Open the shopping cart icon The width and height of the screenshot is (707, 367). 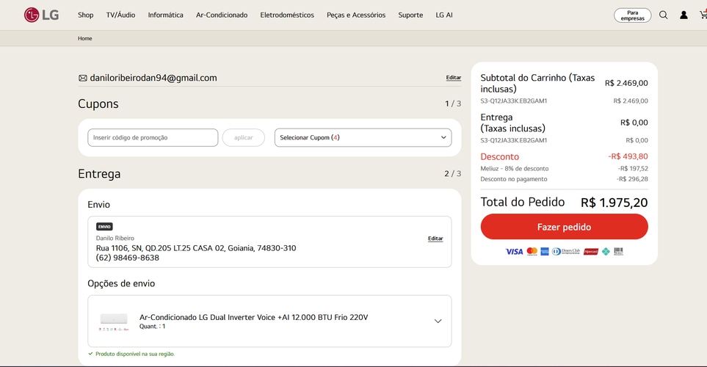coord(703,15)
